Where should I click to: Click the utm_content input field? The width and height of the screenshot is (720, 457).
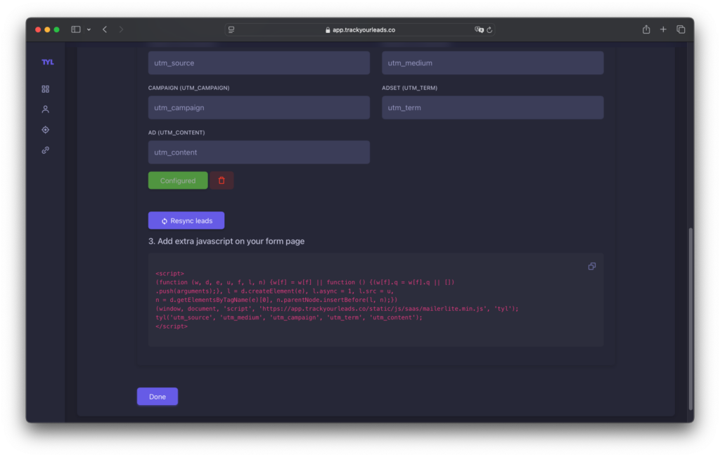259,152
